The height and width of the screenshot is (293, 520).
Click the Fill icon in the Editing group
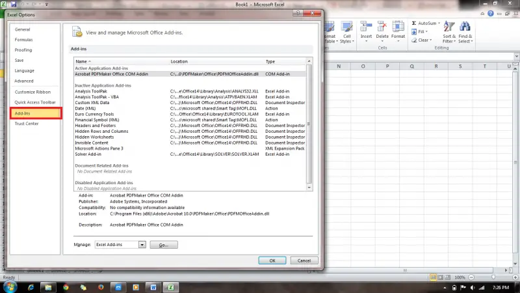click(414, 32)
